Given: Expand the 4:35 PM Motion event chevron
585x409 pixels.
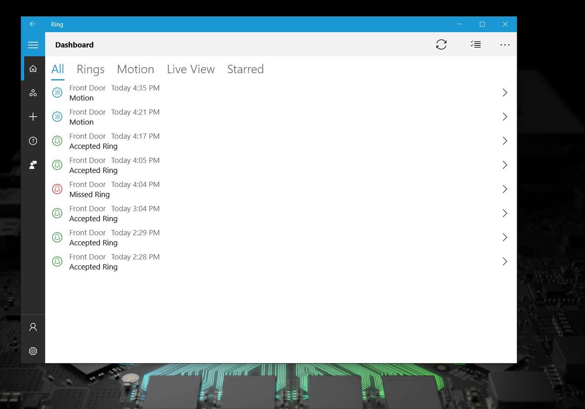Looking at the screenshot, I should [505, 93].
